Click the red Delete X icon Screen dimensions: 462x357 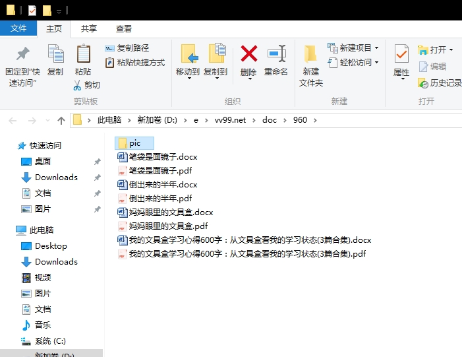tap(249, 53)
